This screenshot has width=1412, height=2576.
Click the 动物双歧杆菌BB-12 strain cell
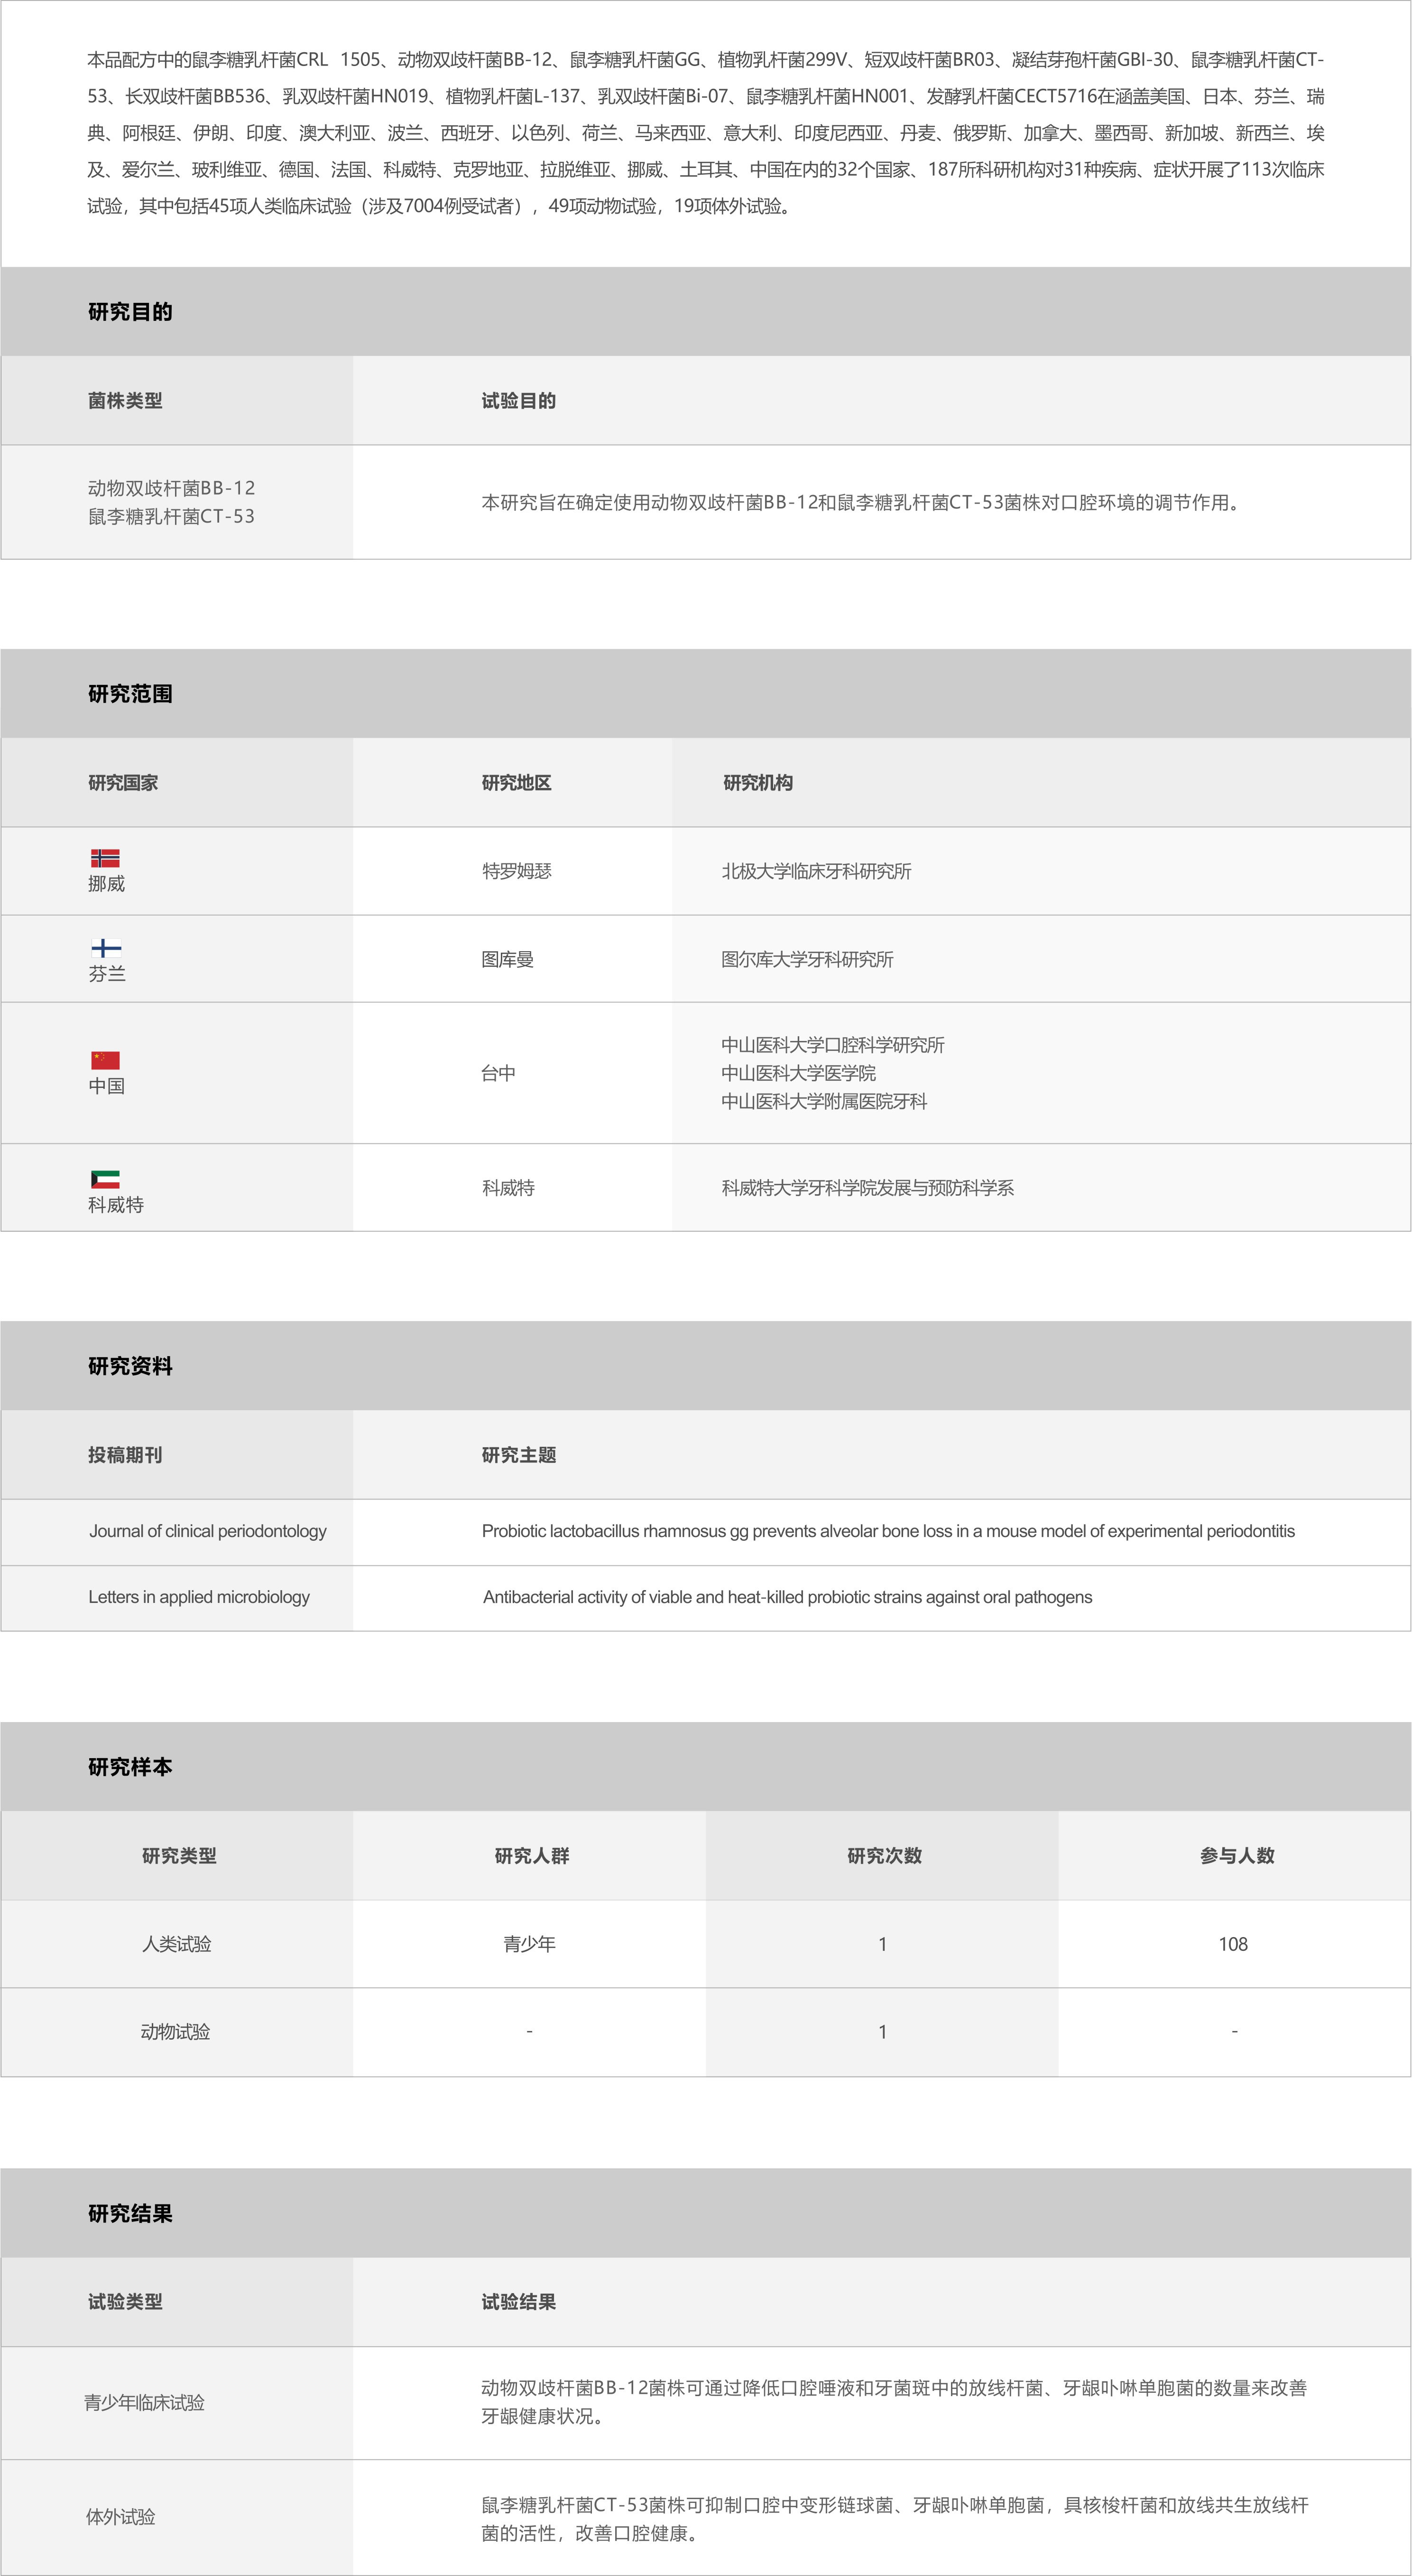[172, 488]
